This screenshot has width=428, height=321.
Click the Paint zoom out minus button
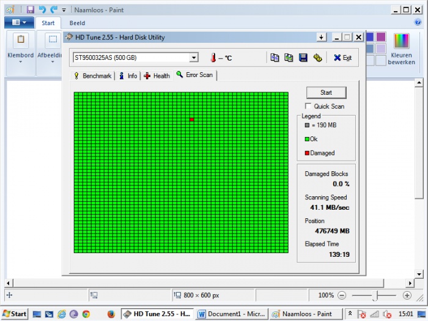(341, 295)
